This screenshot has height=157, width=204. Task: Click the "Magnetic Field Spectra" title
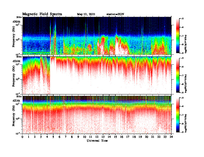click(42, 14)
